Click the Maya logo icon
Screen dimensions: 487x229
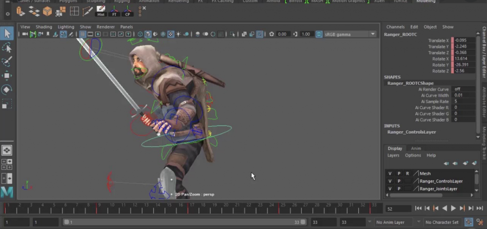[7, 192]
